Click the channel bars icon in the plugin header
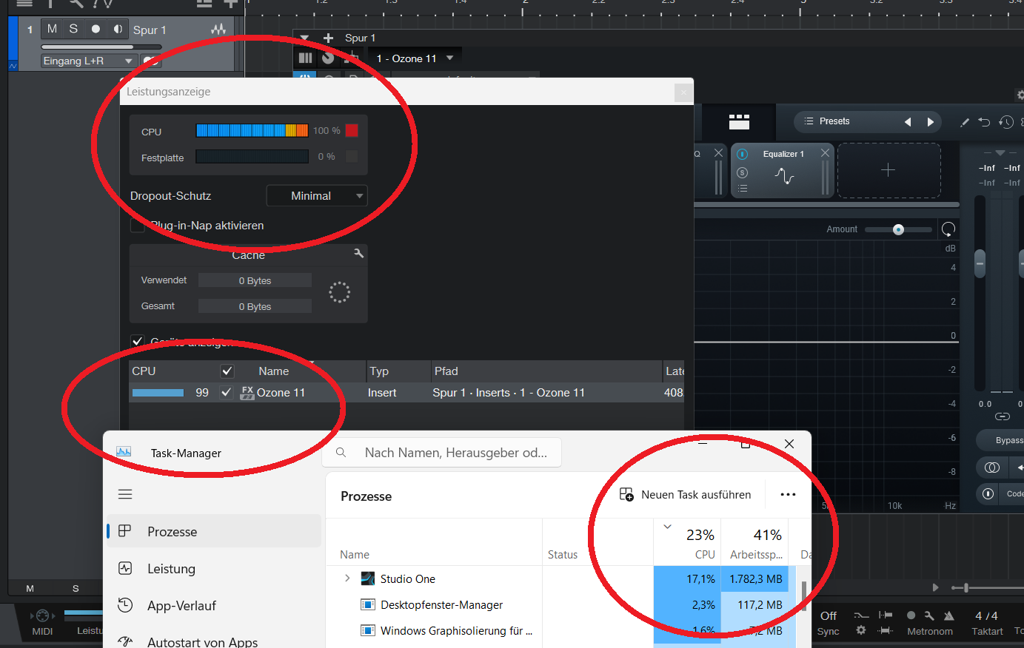The height and width of the screenshot is (648, 1024). (305, 58)
